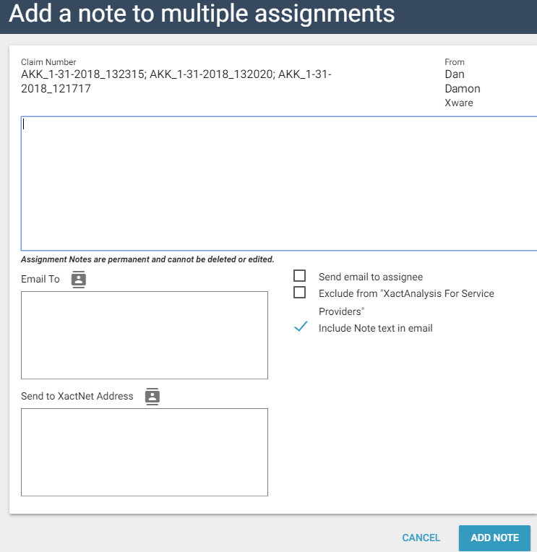Enable the Exclude from XactAnalysis checkbox
The height and width of the screenshot is (552, 537).
300,293
